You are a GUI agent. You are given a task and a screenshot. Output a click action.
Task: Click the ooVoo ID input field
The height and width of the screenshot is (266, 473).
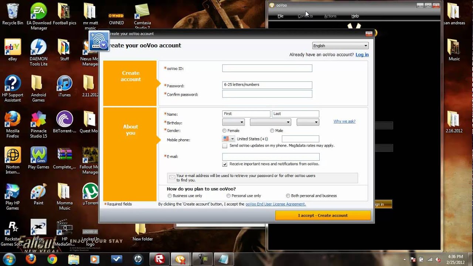[x=267, y=68]
